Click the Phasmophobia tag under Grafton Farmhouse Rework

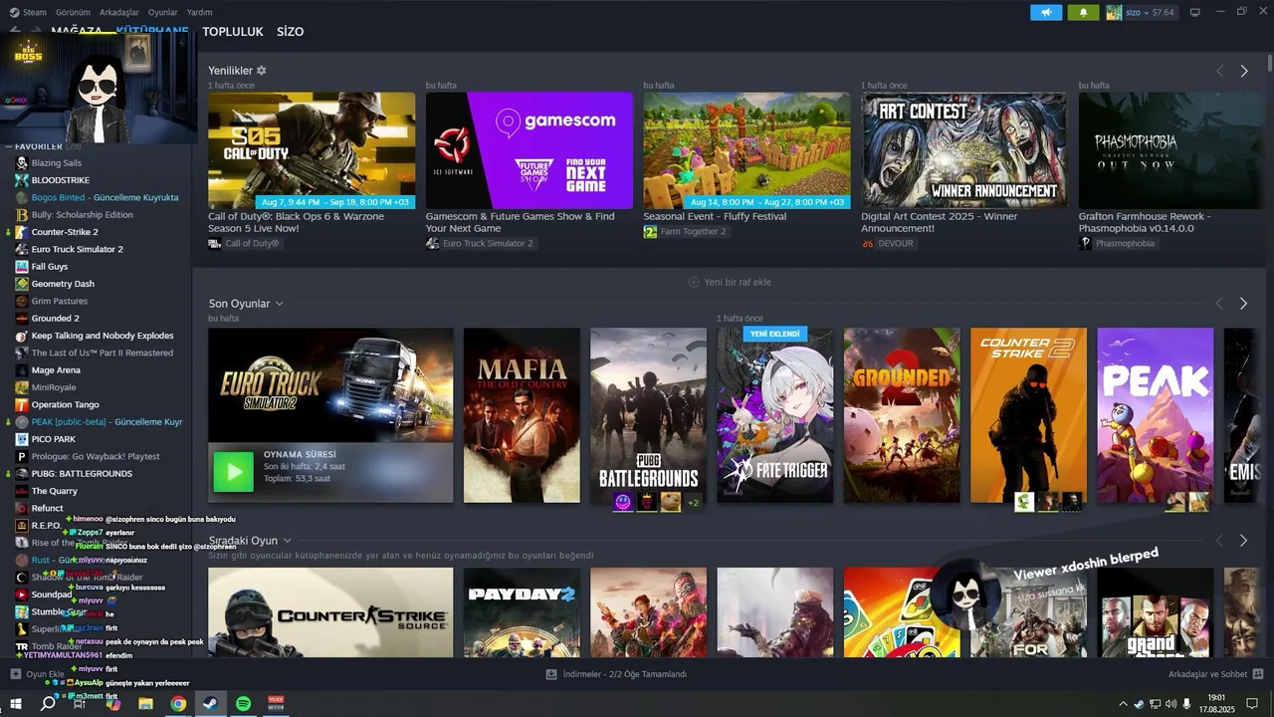pyautogui.click(x=1119, y=243)
